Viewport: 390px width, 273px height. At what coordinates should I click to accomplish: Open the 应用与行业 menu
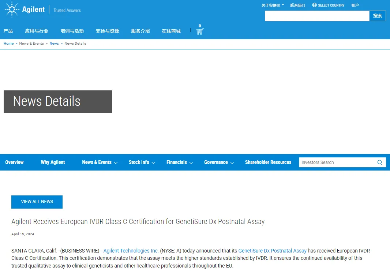[x=37, y=31]
